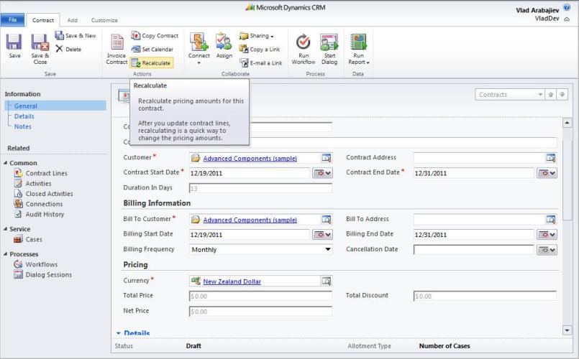Select Details in Information navigation
This screenshot has height=359, width=579.
click(x=24, y=116)
